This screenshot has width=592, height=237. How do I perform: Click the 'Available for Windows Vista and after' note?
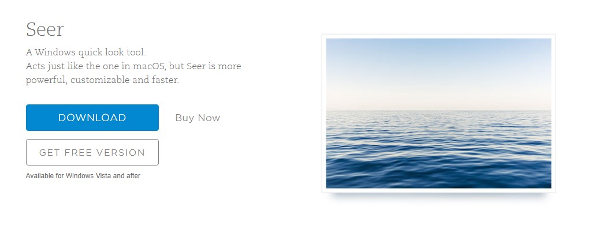pos(83,175)
